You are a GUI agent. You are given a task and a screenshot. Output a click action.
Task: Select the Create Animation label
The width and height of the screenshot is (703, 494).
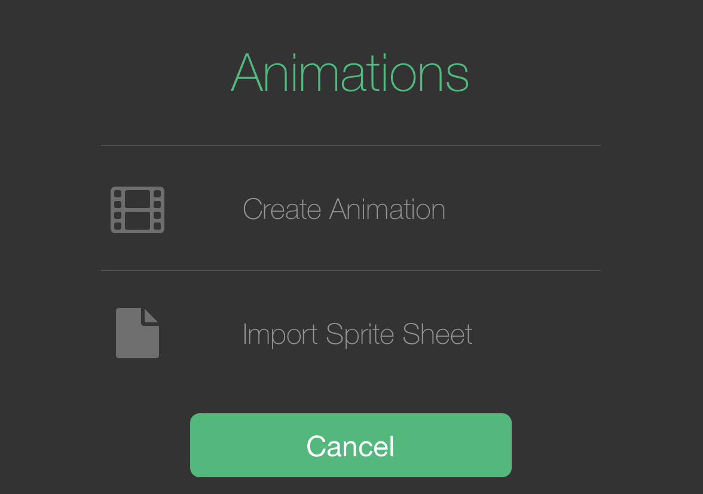pyautogui.click(x=344, y=209)
